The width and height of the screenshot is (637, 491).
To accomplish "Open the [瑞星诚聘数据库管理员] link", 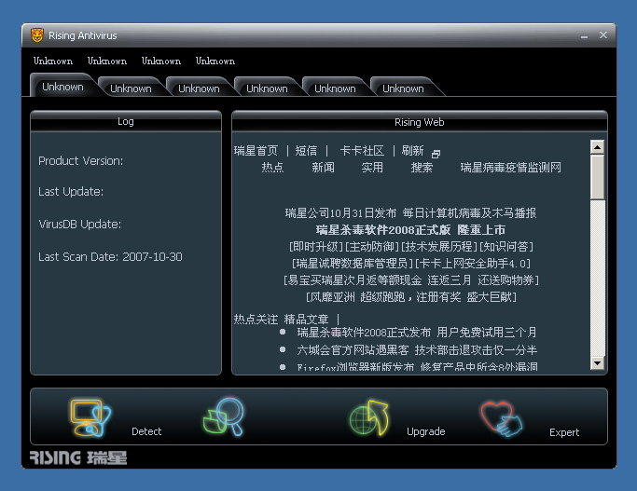I will (x=353, y=264).
